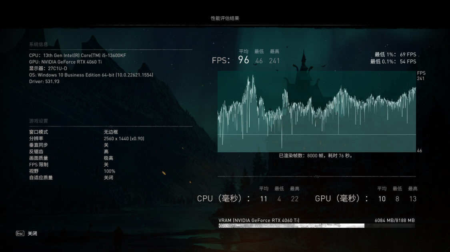
Task: Select the CPU average value "11"
Action: click(x=264, y=199)
